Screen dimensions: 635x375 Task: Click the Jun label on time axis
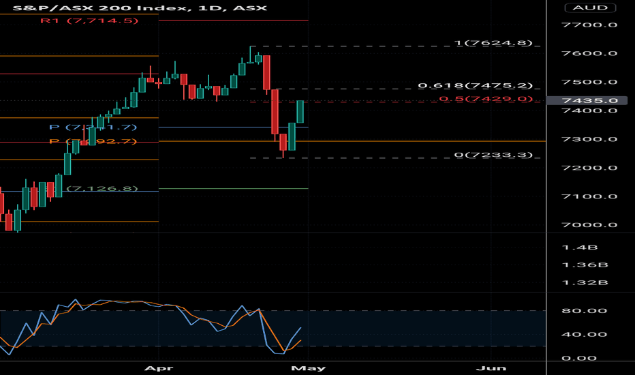[x=491, y=368]
